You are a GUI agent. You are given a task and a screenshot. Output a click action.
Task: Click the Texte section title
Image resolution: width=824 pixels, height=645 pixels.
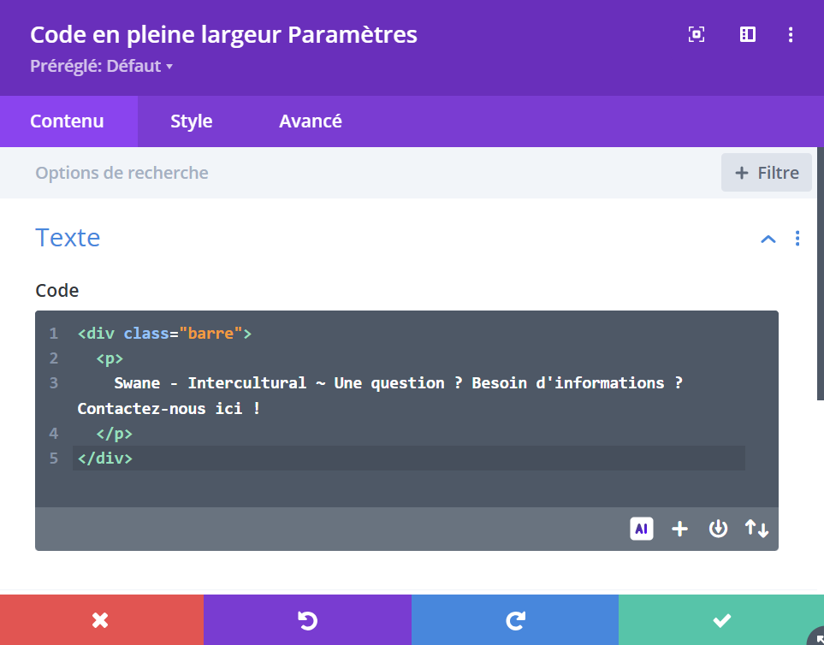[x=68, y=238]
